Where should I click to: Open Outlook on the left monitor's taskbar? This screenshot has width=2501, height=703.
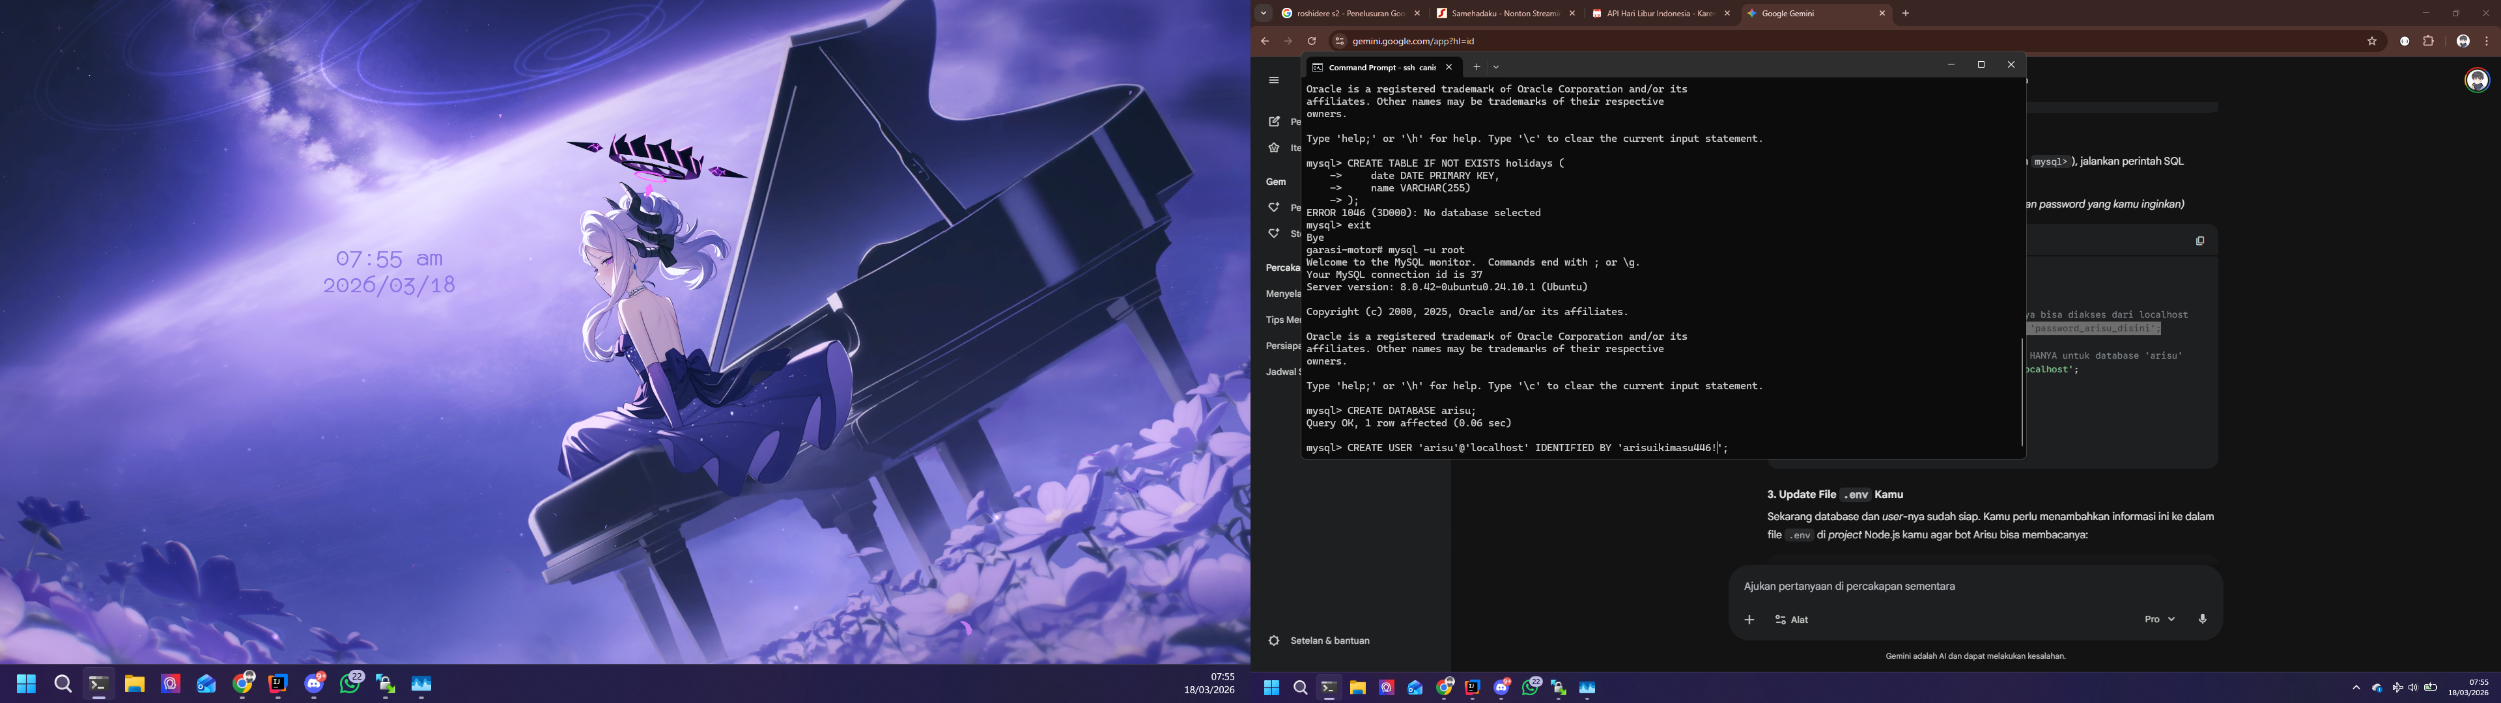pos(206,683)
